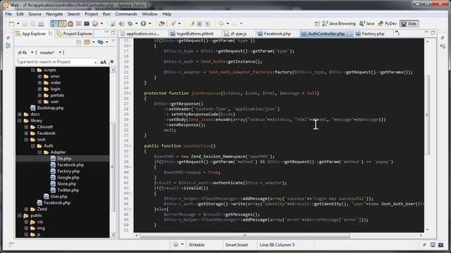Expand the Zend folder

(26, 209)
